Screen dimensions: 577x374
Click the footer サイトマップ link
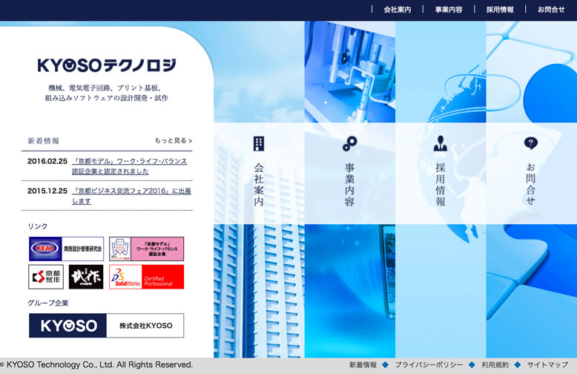pyautogui.click(x=547, y=365)
